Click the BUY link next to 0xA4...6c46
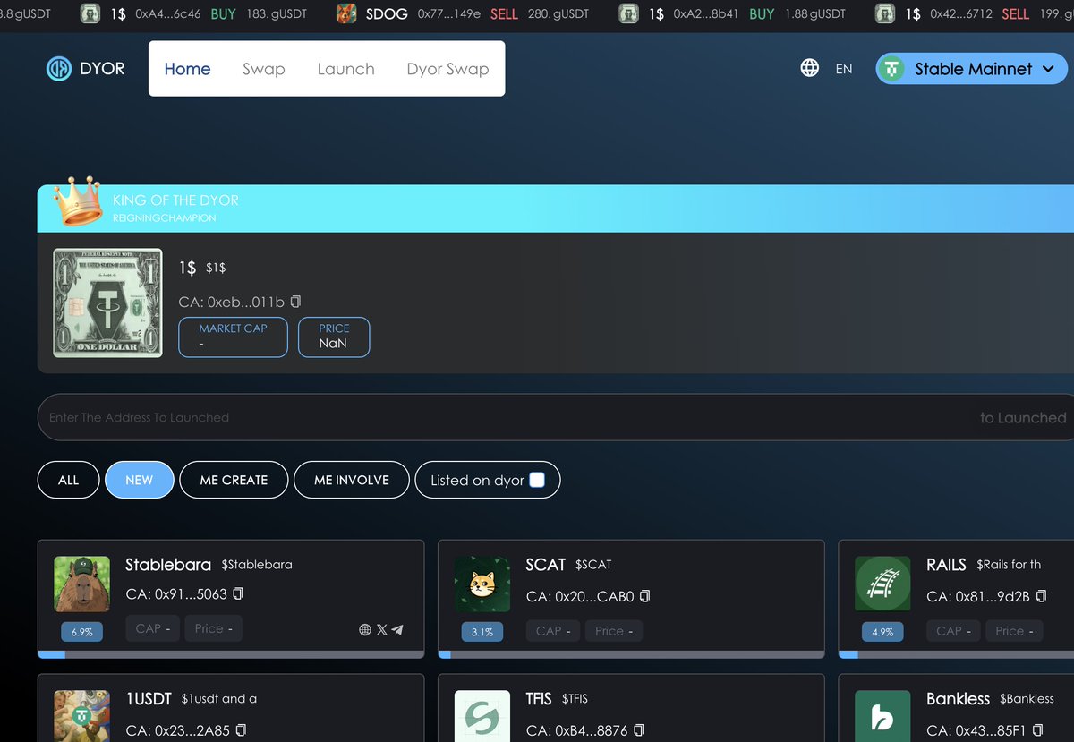Viewport: 1074px width, 742px height. tap(222, 14)
